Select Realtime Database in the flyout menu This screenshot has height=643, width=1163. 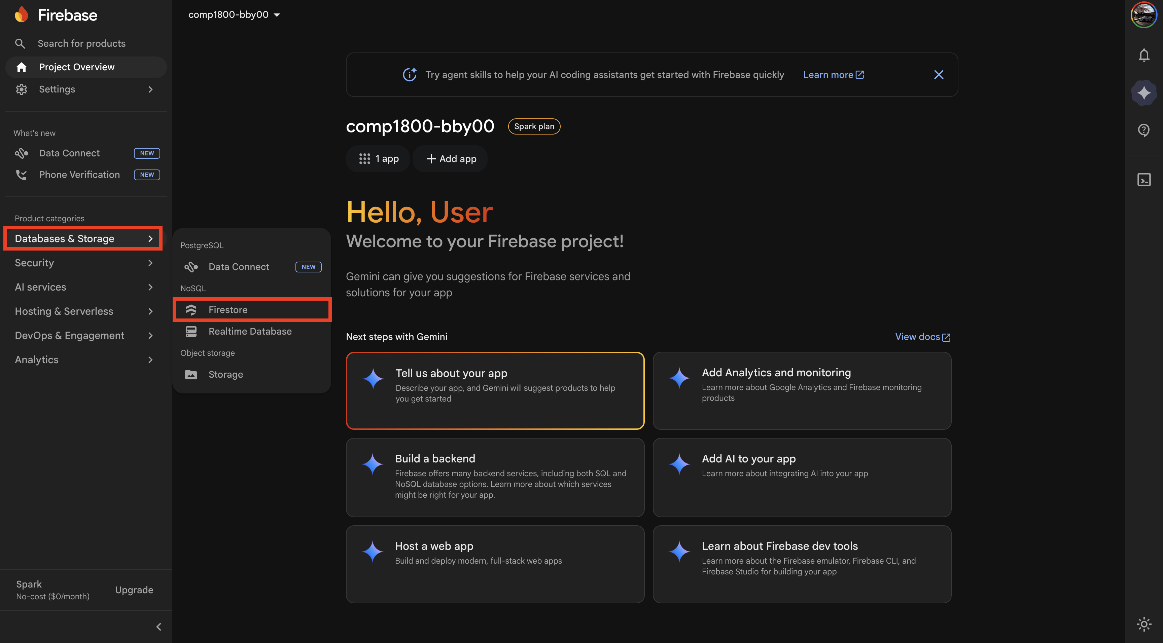pyautogui.click(x=250, y=331)
